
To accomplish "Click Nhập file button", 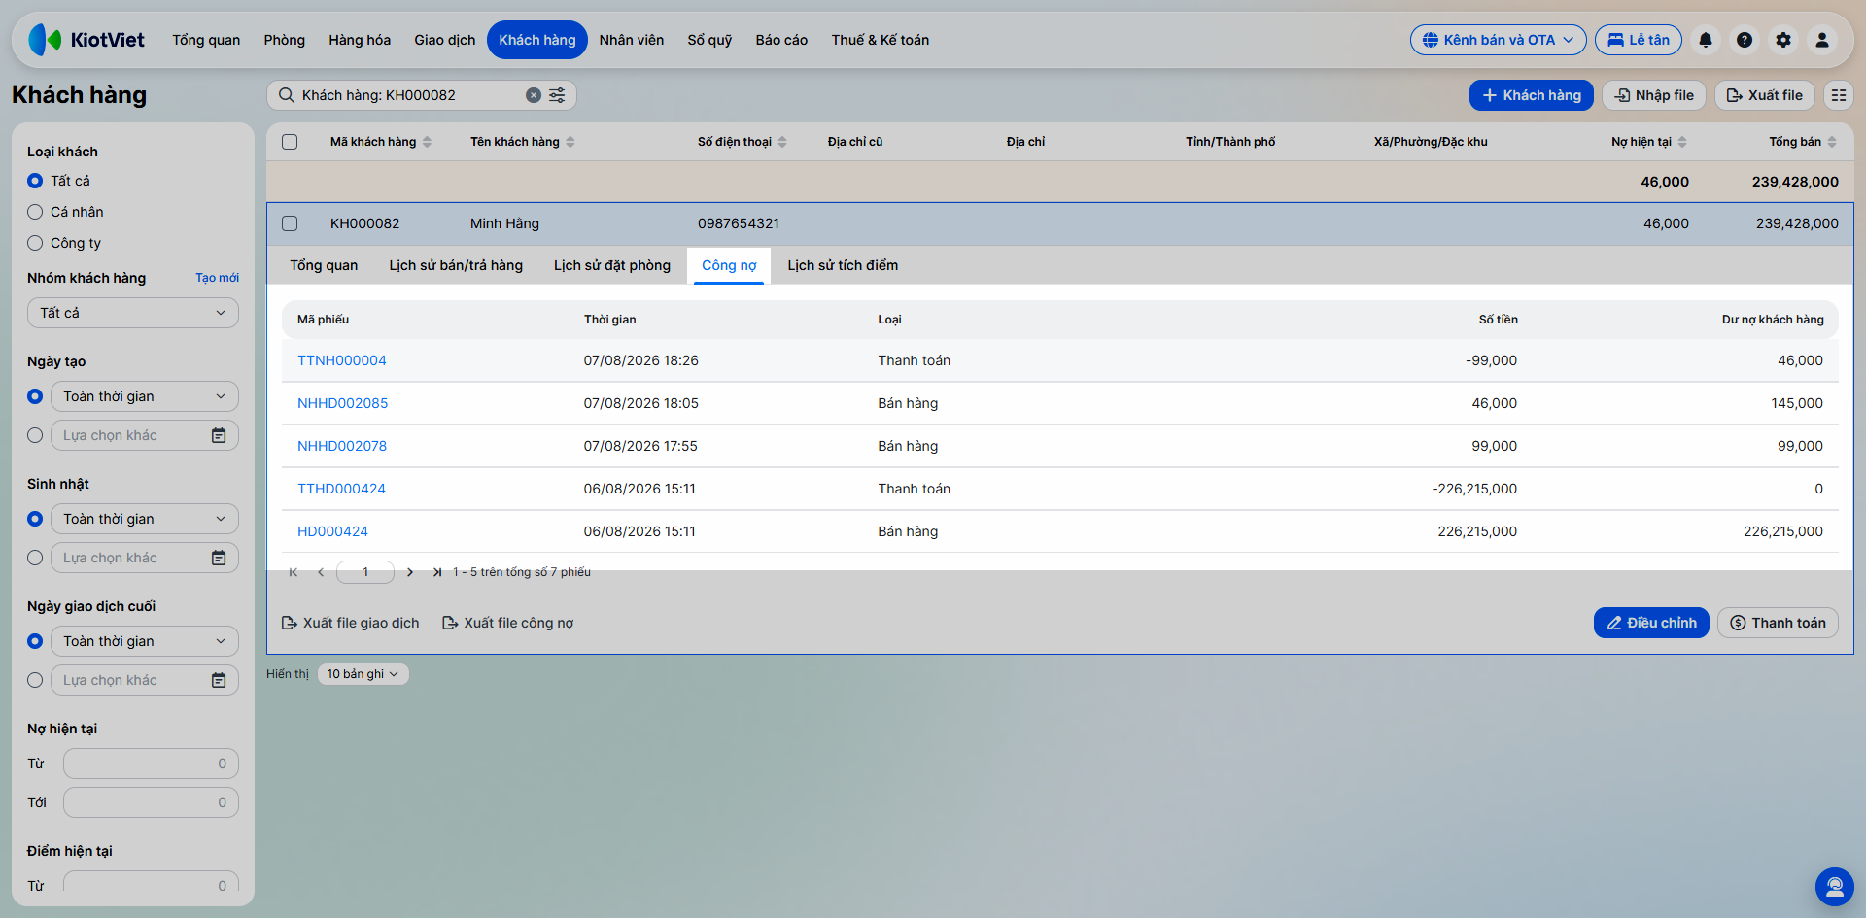I will [x=1654, y=95].
